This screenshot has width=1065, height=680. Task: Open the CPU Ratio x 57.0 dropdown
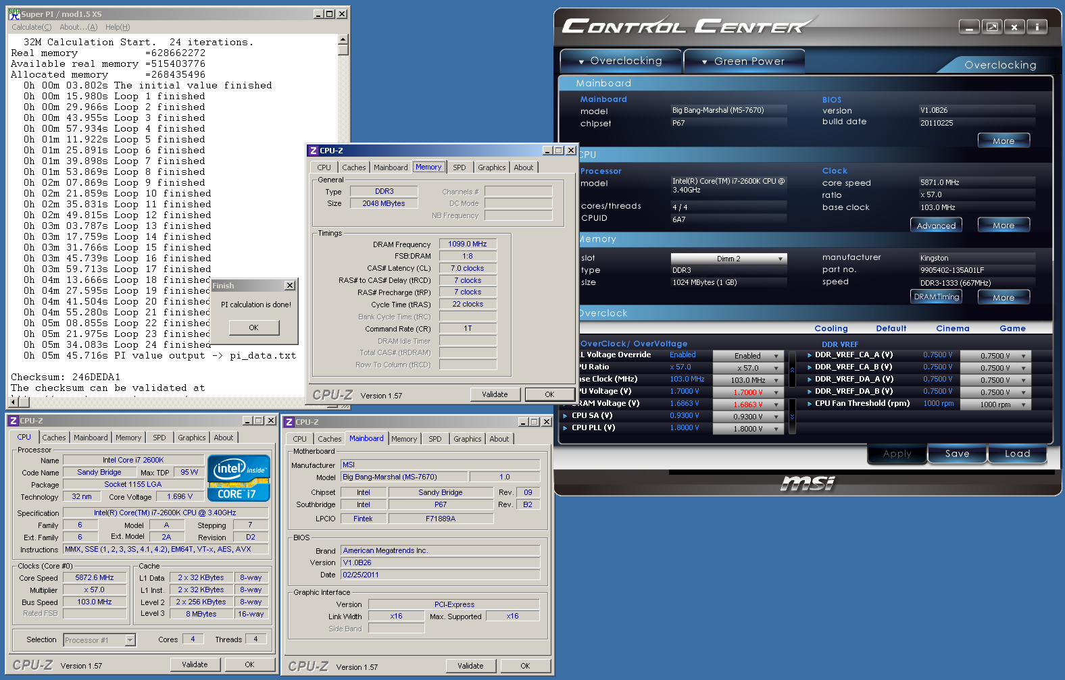(x=749, y=368)
